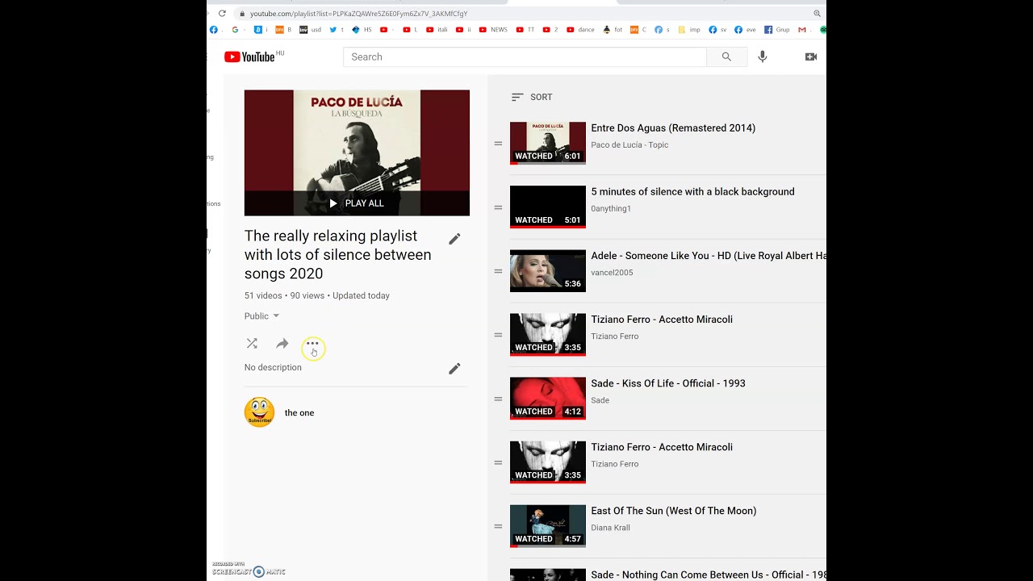The image size is (1033, 581).
Task: Click the East Of The Sun 4:57 thumbnail
Action: click(x=548, y=525)
